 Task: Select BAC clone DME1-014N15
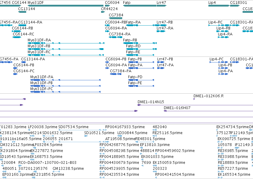point(151,102)
